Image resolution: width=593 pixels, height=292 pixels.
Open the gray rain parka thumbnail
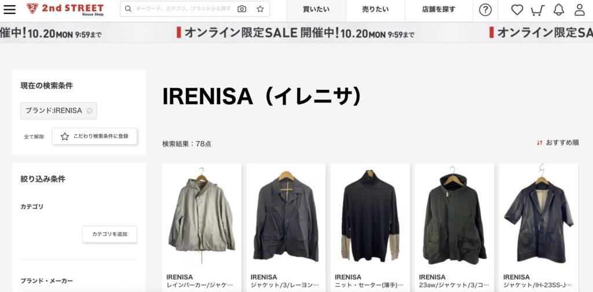pos(202,214)
